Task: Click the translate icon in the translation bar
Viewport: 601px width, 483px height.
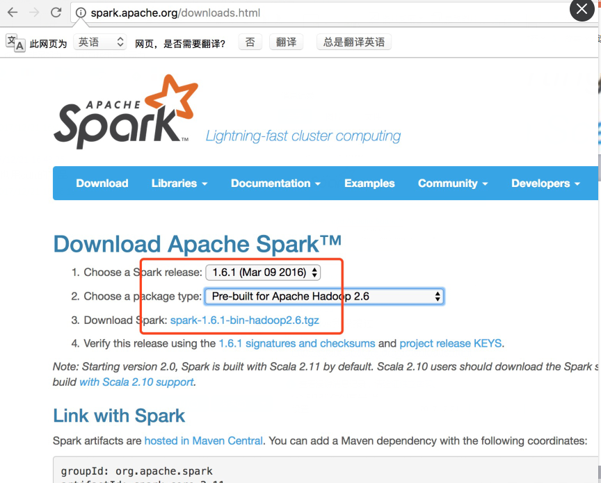Action: click(x=15, y=42)
